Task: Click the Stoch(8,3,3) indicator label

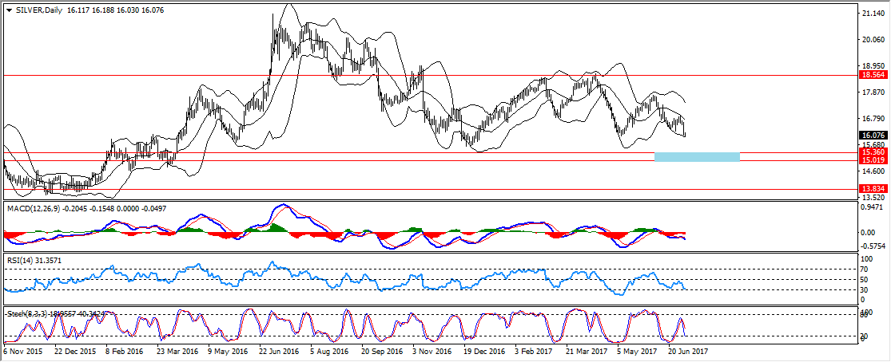Action: [x=27, y=313]
